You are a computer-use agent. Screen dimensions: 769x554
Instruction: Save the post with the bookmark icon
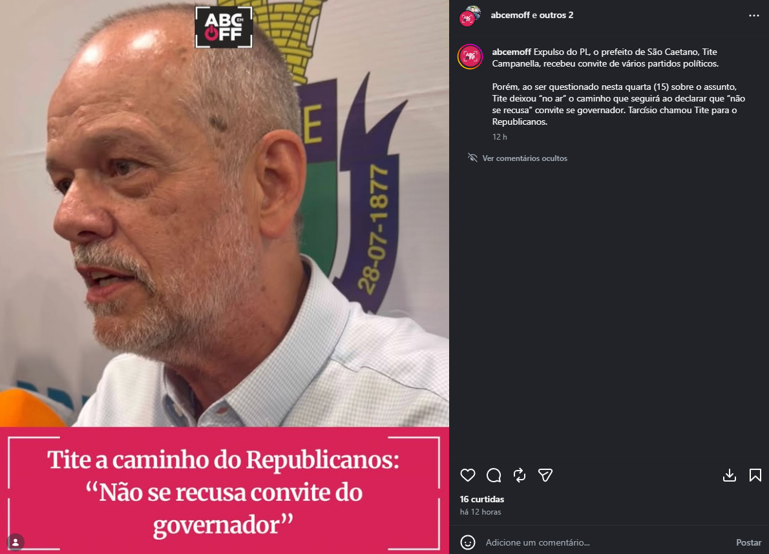coord(755,475)
